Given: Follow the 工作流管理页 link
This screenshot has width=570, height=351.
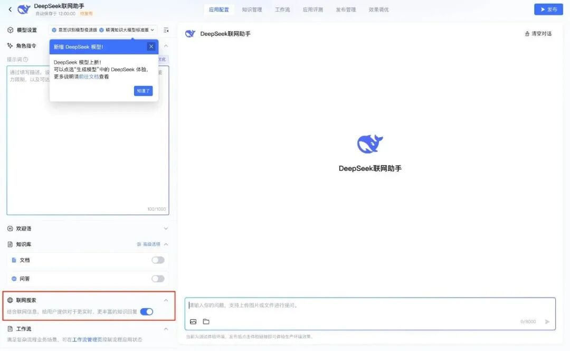Looking at the screenshot, I should [87, 339].
